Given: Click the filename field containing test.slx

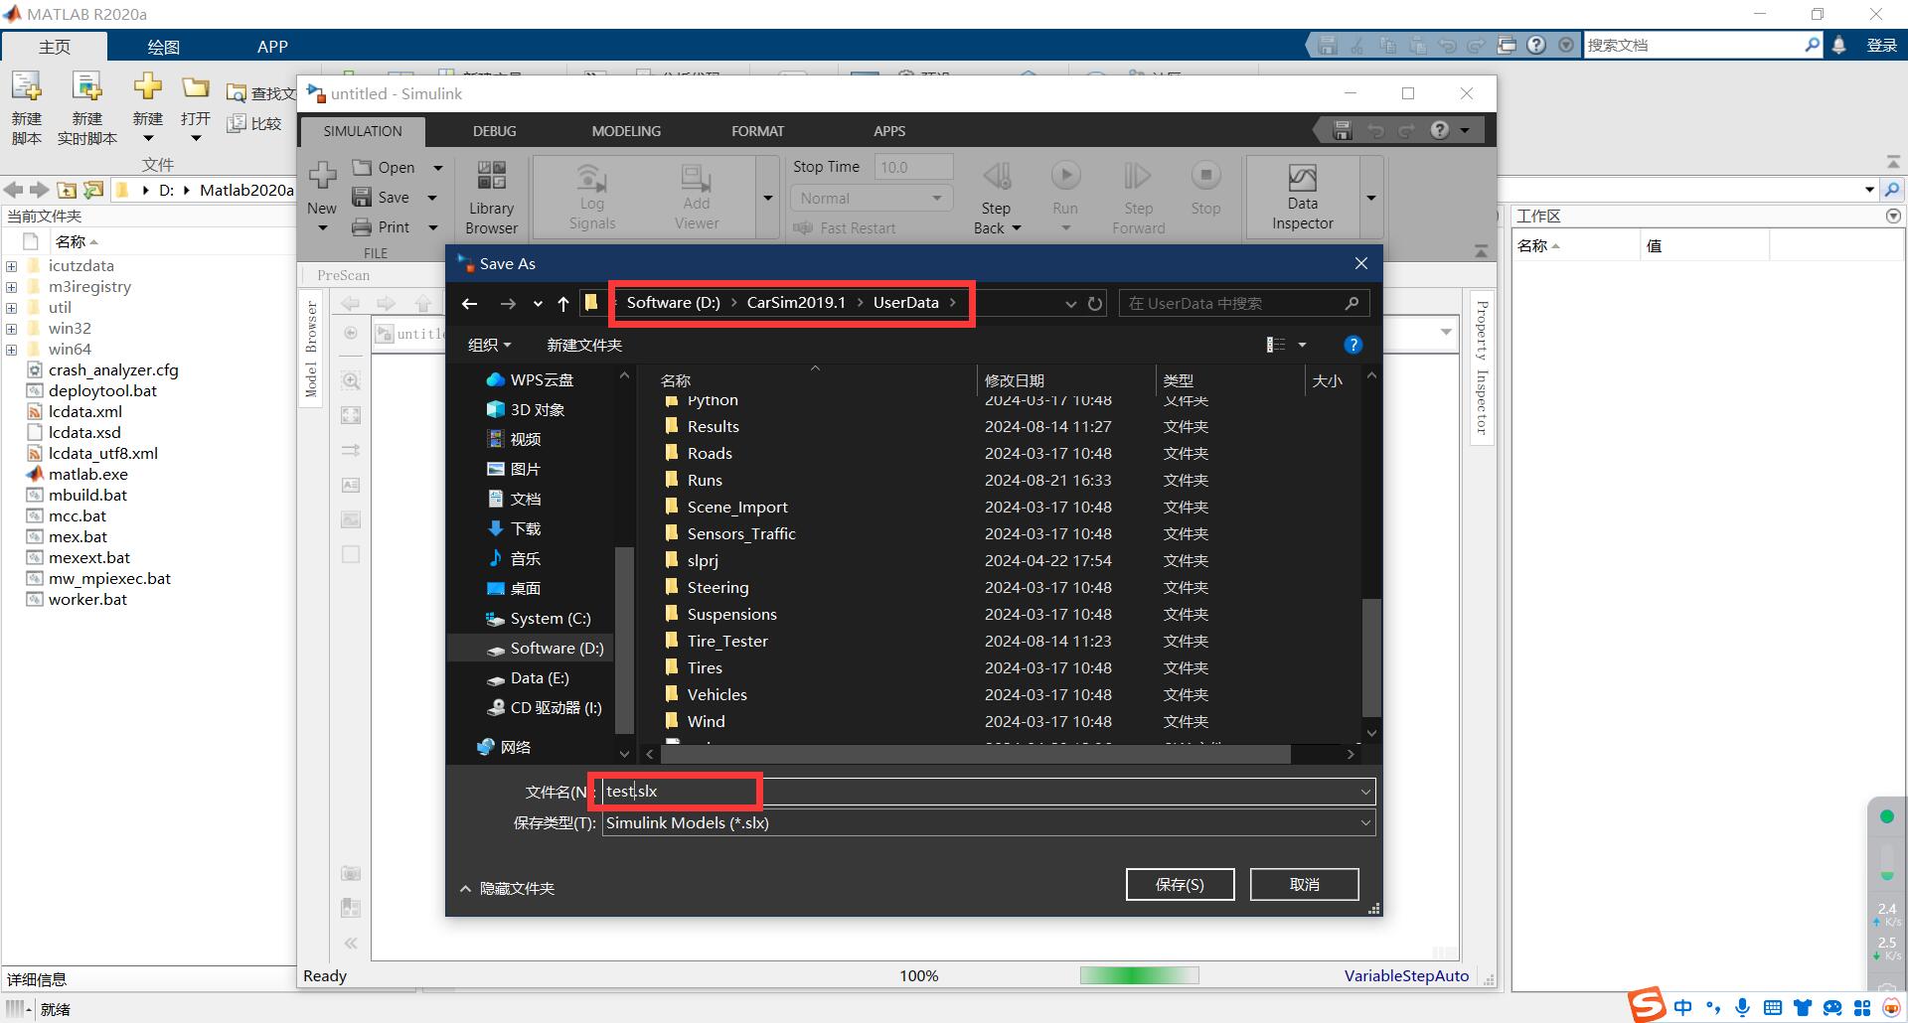Looking at the screenshot, I should (989, 792).
